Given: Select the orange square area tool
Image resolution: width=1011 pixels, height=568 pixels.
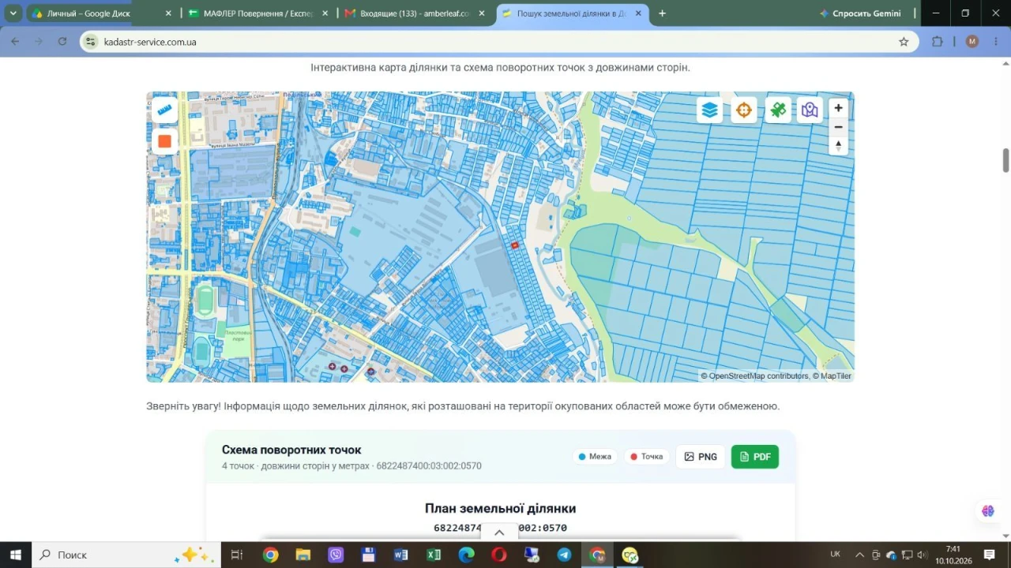Looking at the screenshot, I should pyautogui.click(x=164, y=141).
